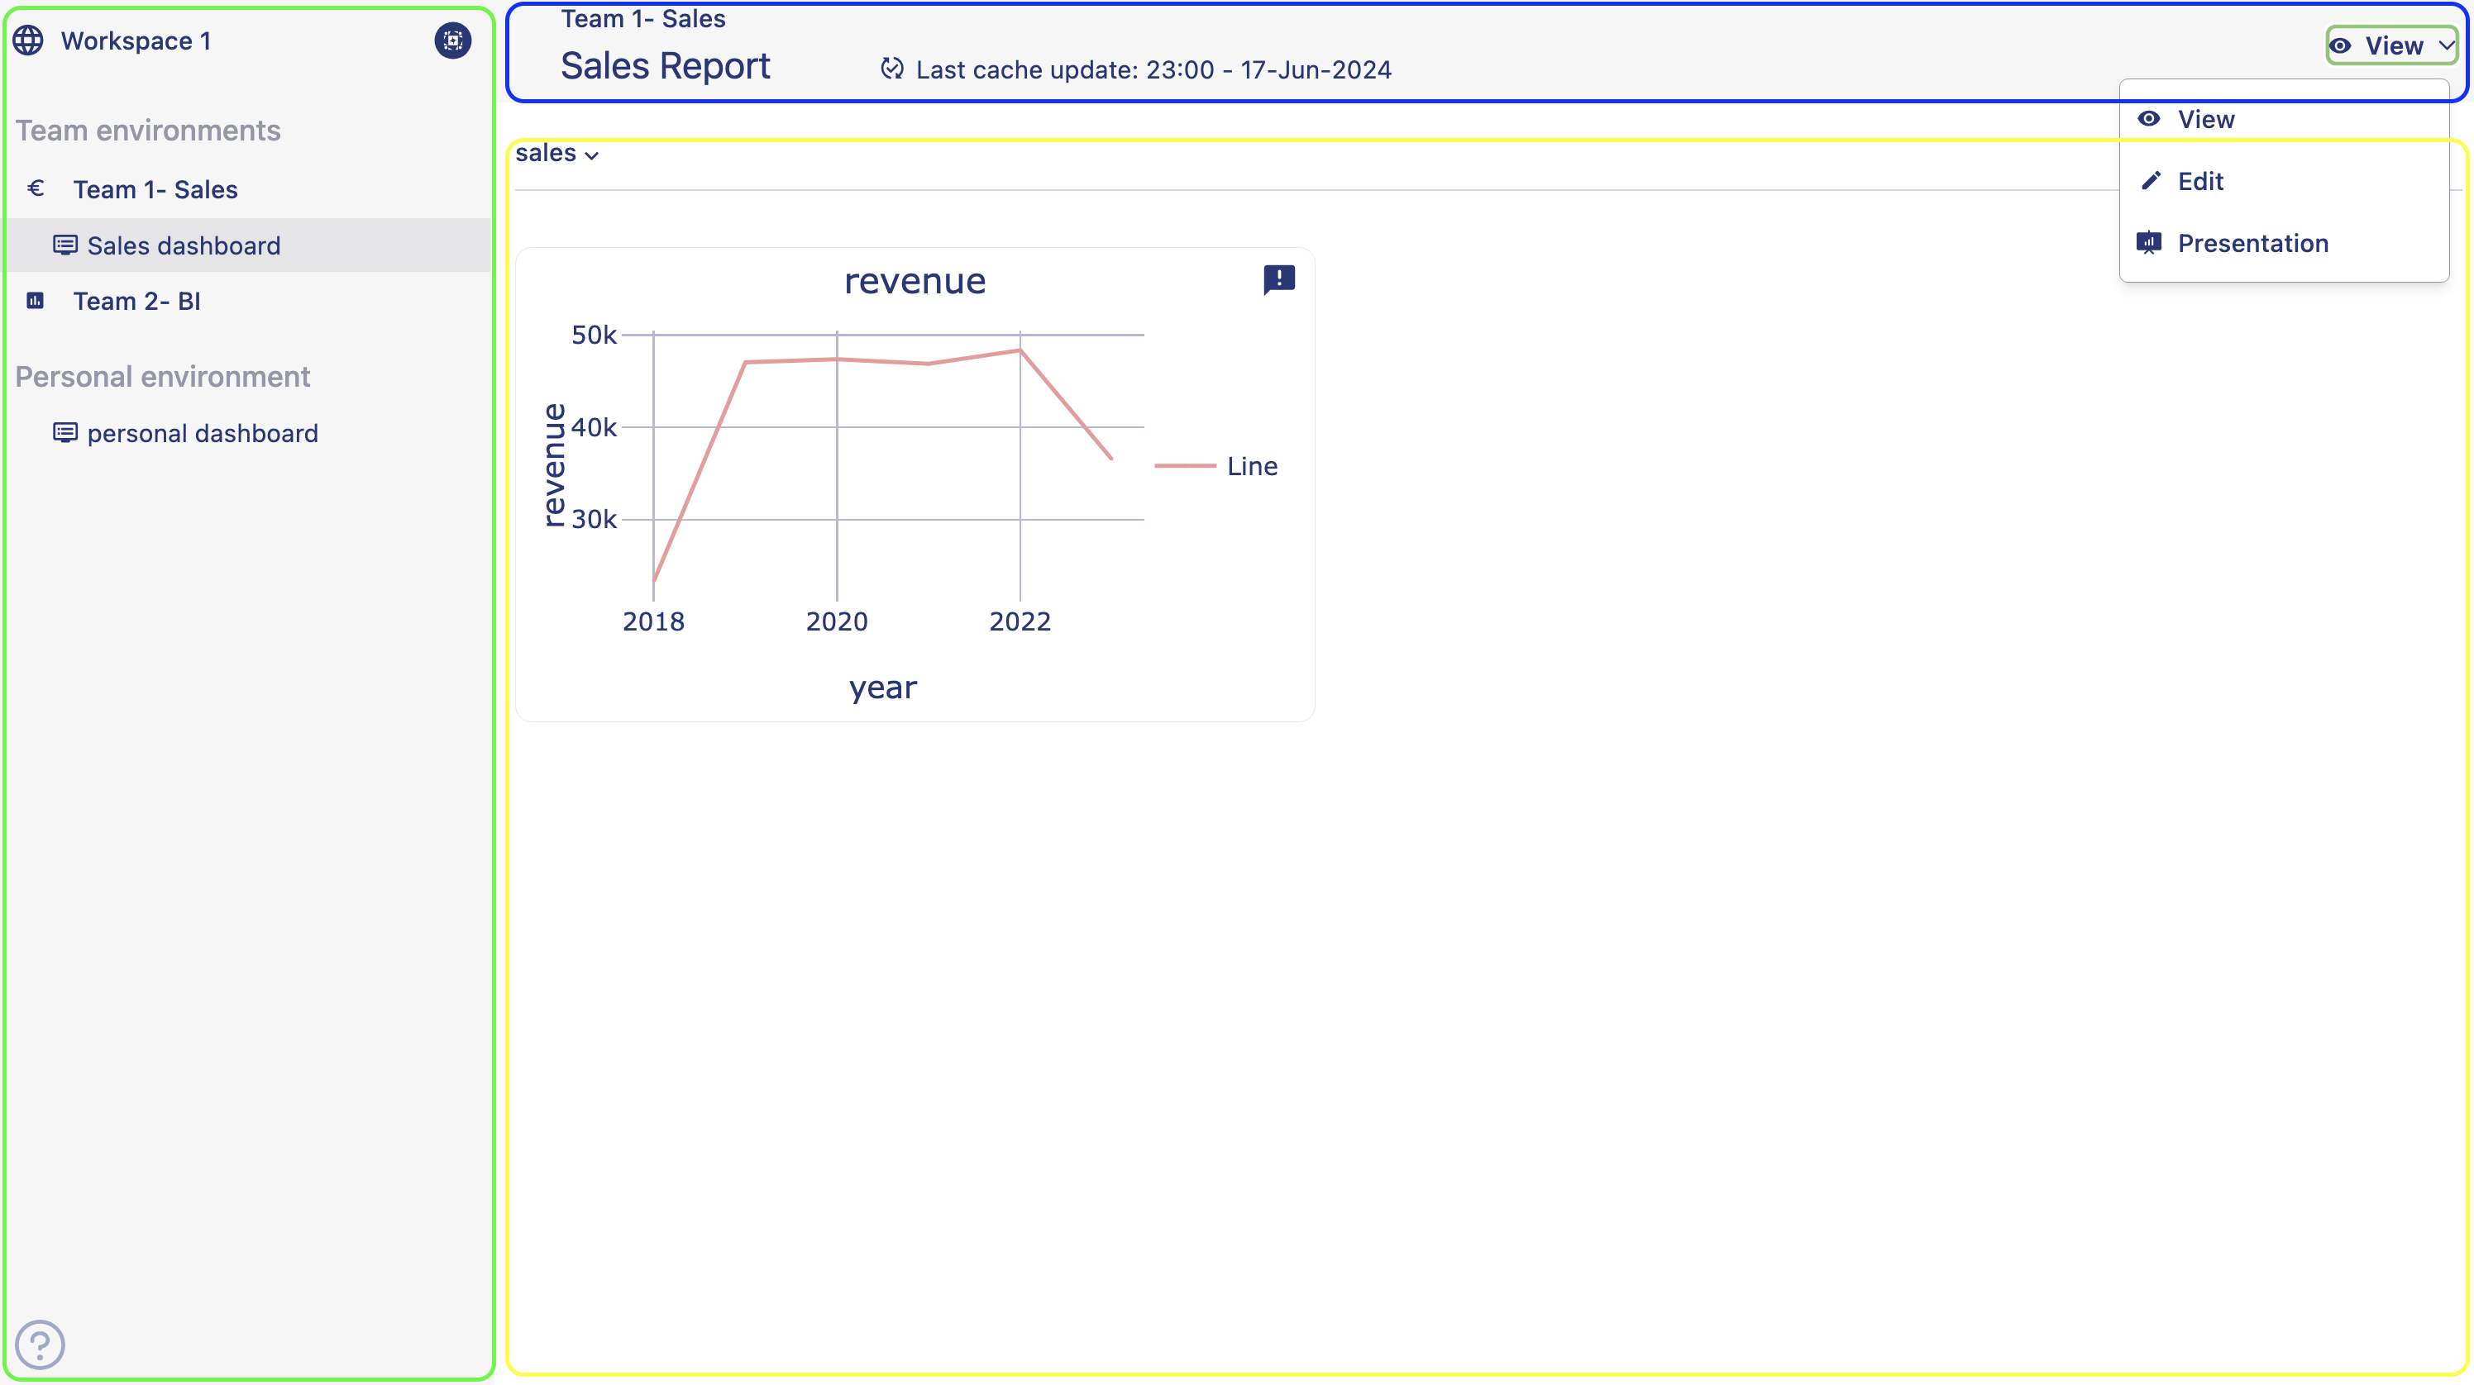The image size is (2474, 1385).
Task: Open the Sales dashboard item
Action: [x=184, y=245]
